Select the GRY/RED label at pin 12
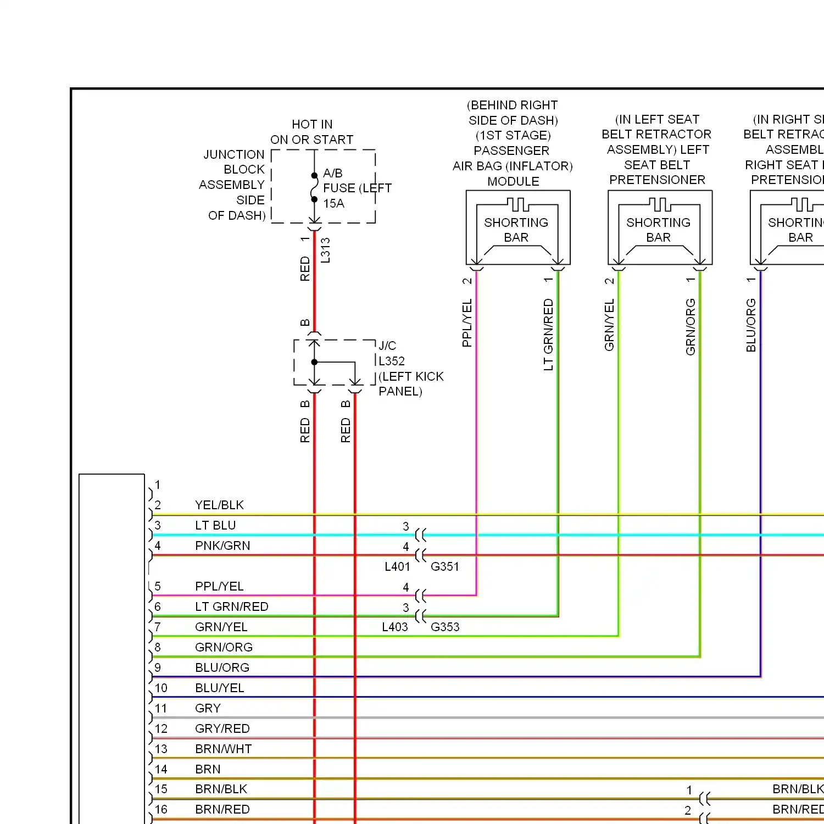 coord(222,728)
